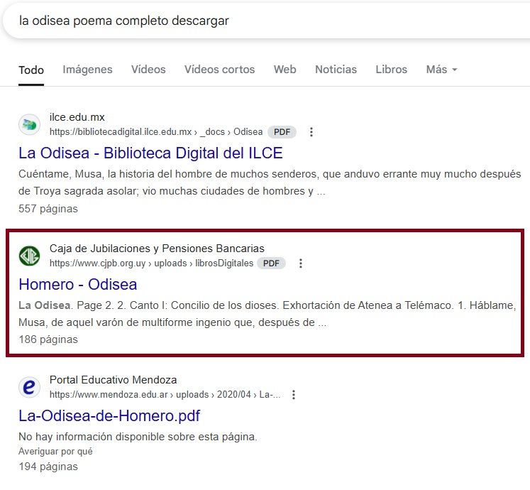Open the Vídeos tab
The width and height of the screenshot is (530, 490).
[x=148, y=70]
